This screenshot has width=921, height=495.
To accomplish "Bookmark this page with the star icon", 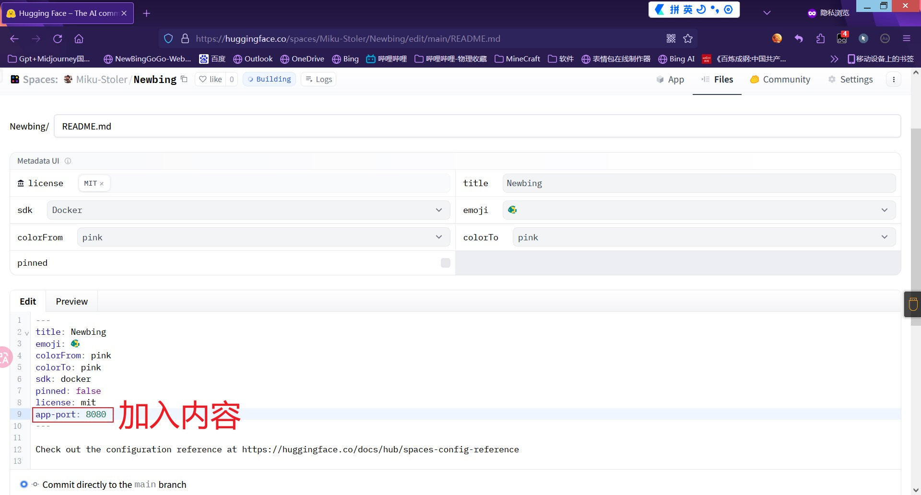I will [x=688, y=39].
